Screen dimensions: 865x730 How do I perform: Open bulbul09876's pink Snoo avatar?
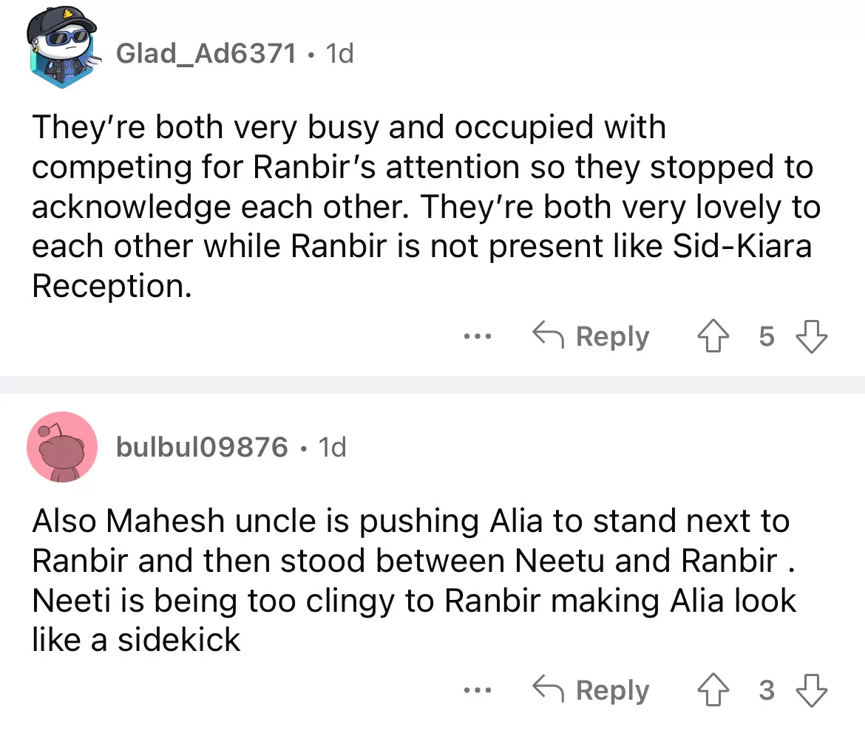(62, 447)
